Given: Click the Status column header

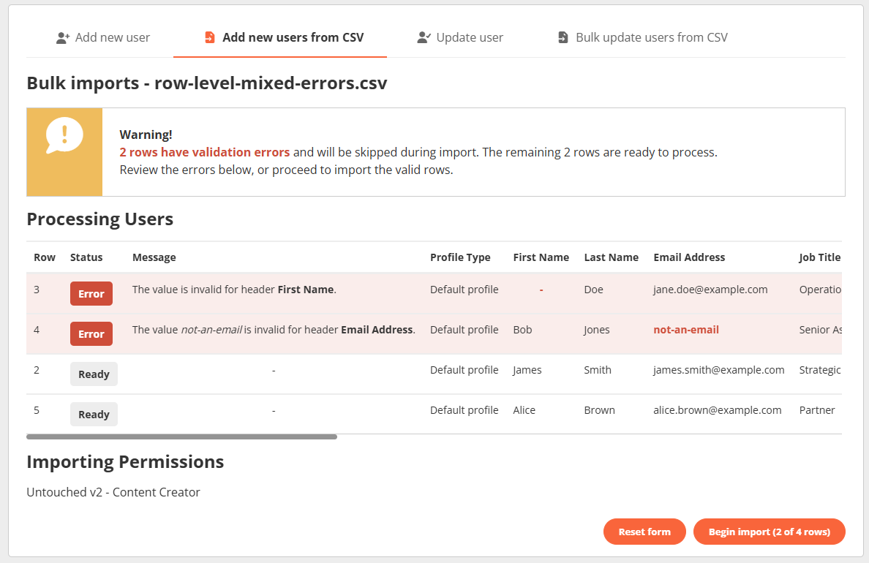Looking at the screenshot, I should 86,257.
